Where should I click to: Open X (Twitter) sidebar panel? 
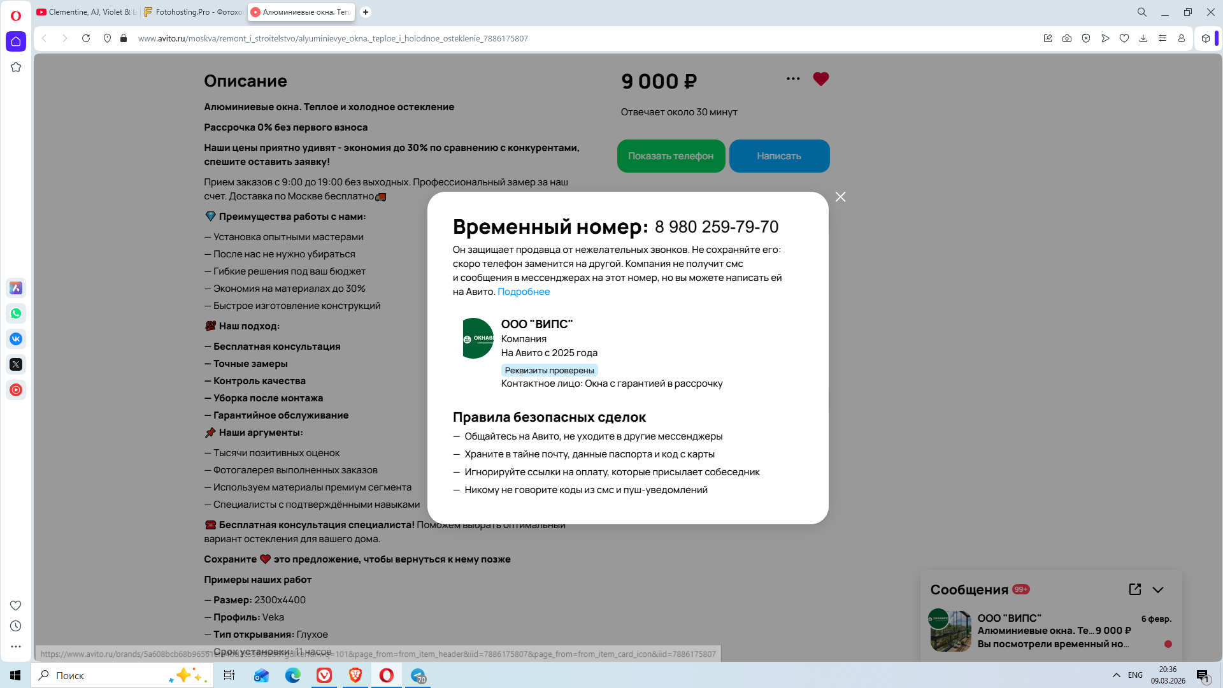(x=16, y=364)
